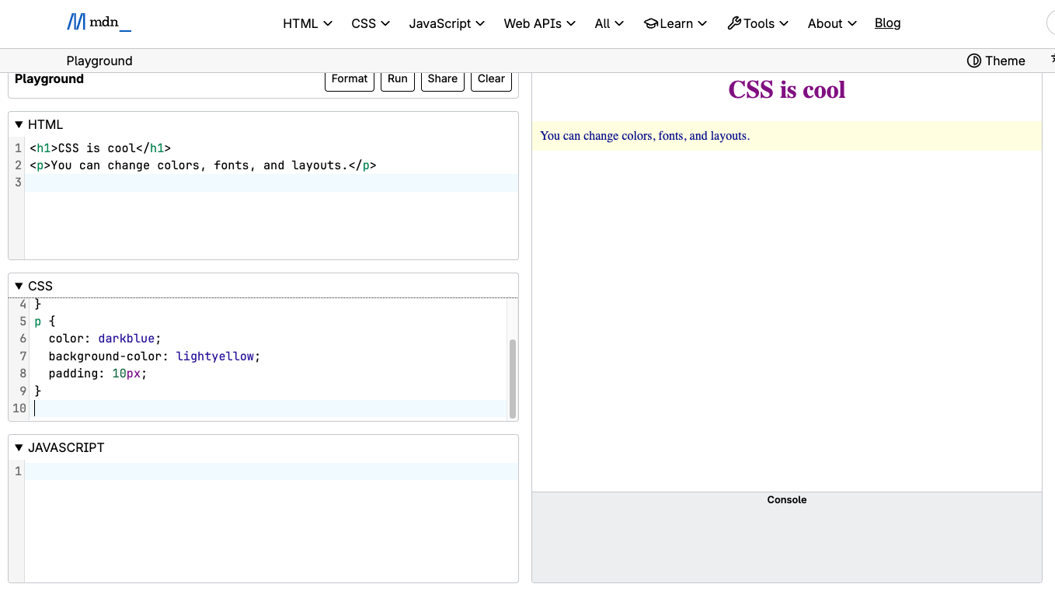This screenshot has width=1055, height=591.
Task: Clear the playground editors
Action: click(491, 79)
